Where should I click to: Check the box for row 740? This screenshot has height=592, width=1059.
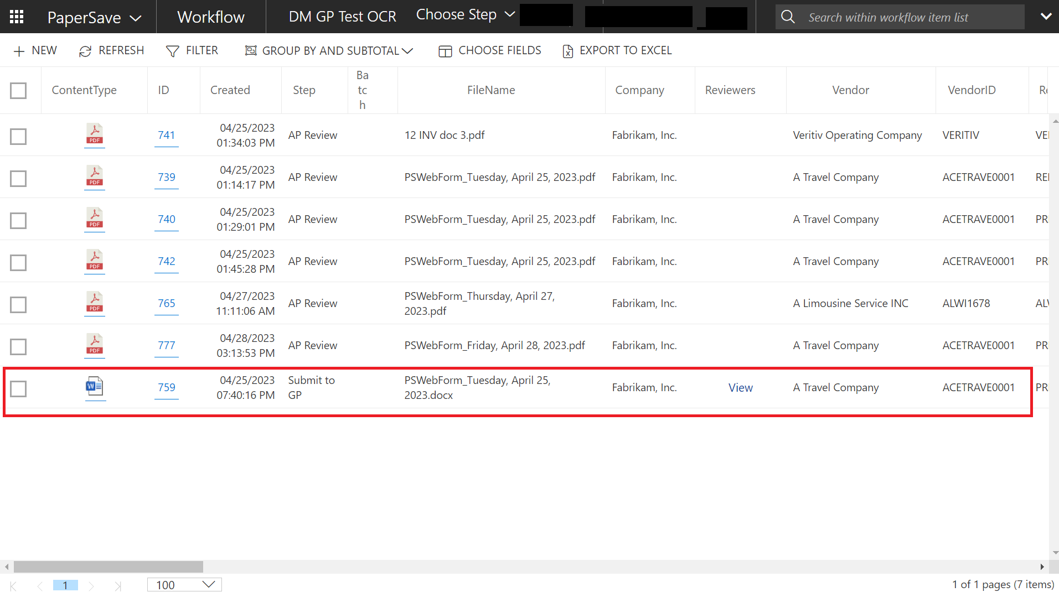tap(18, 221)
